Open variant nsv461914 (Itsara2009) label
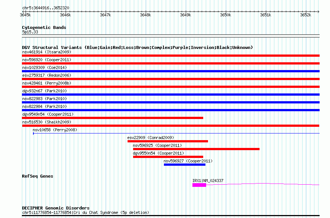 (x=47, y=52)
